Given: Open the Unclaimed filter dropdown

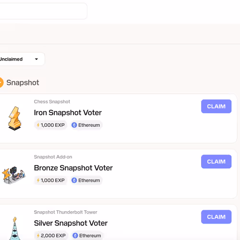Looking at the screenshot, I should (x=22, y=59).
